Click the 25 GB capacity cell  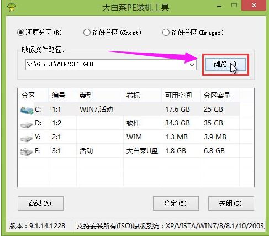213,109
